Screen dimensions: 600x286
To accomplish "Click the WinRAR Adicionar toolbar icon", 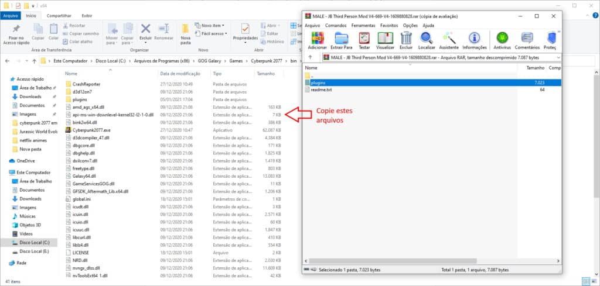I will [x=317, y=38].
